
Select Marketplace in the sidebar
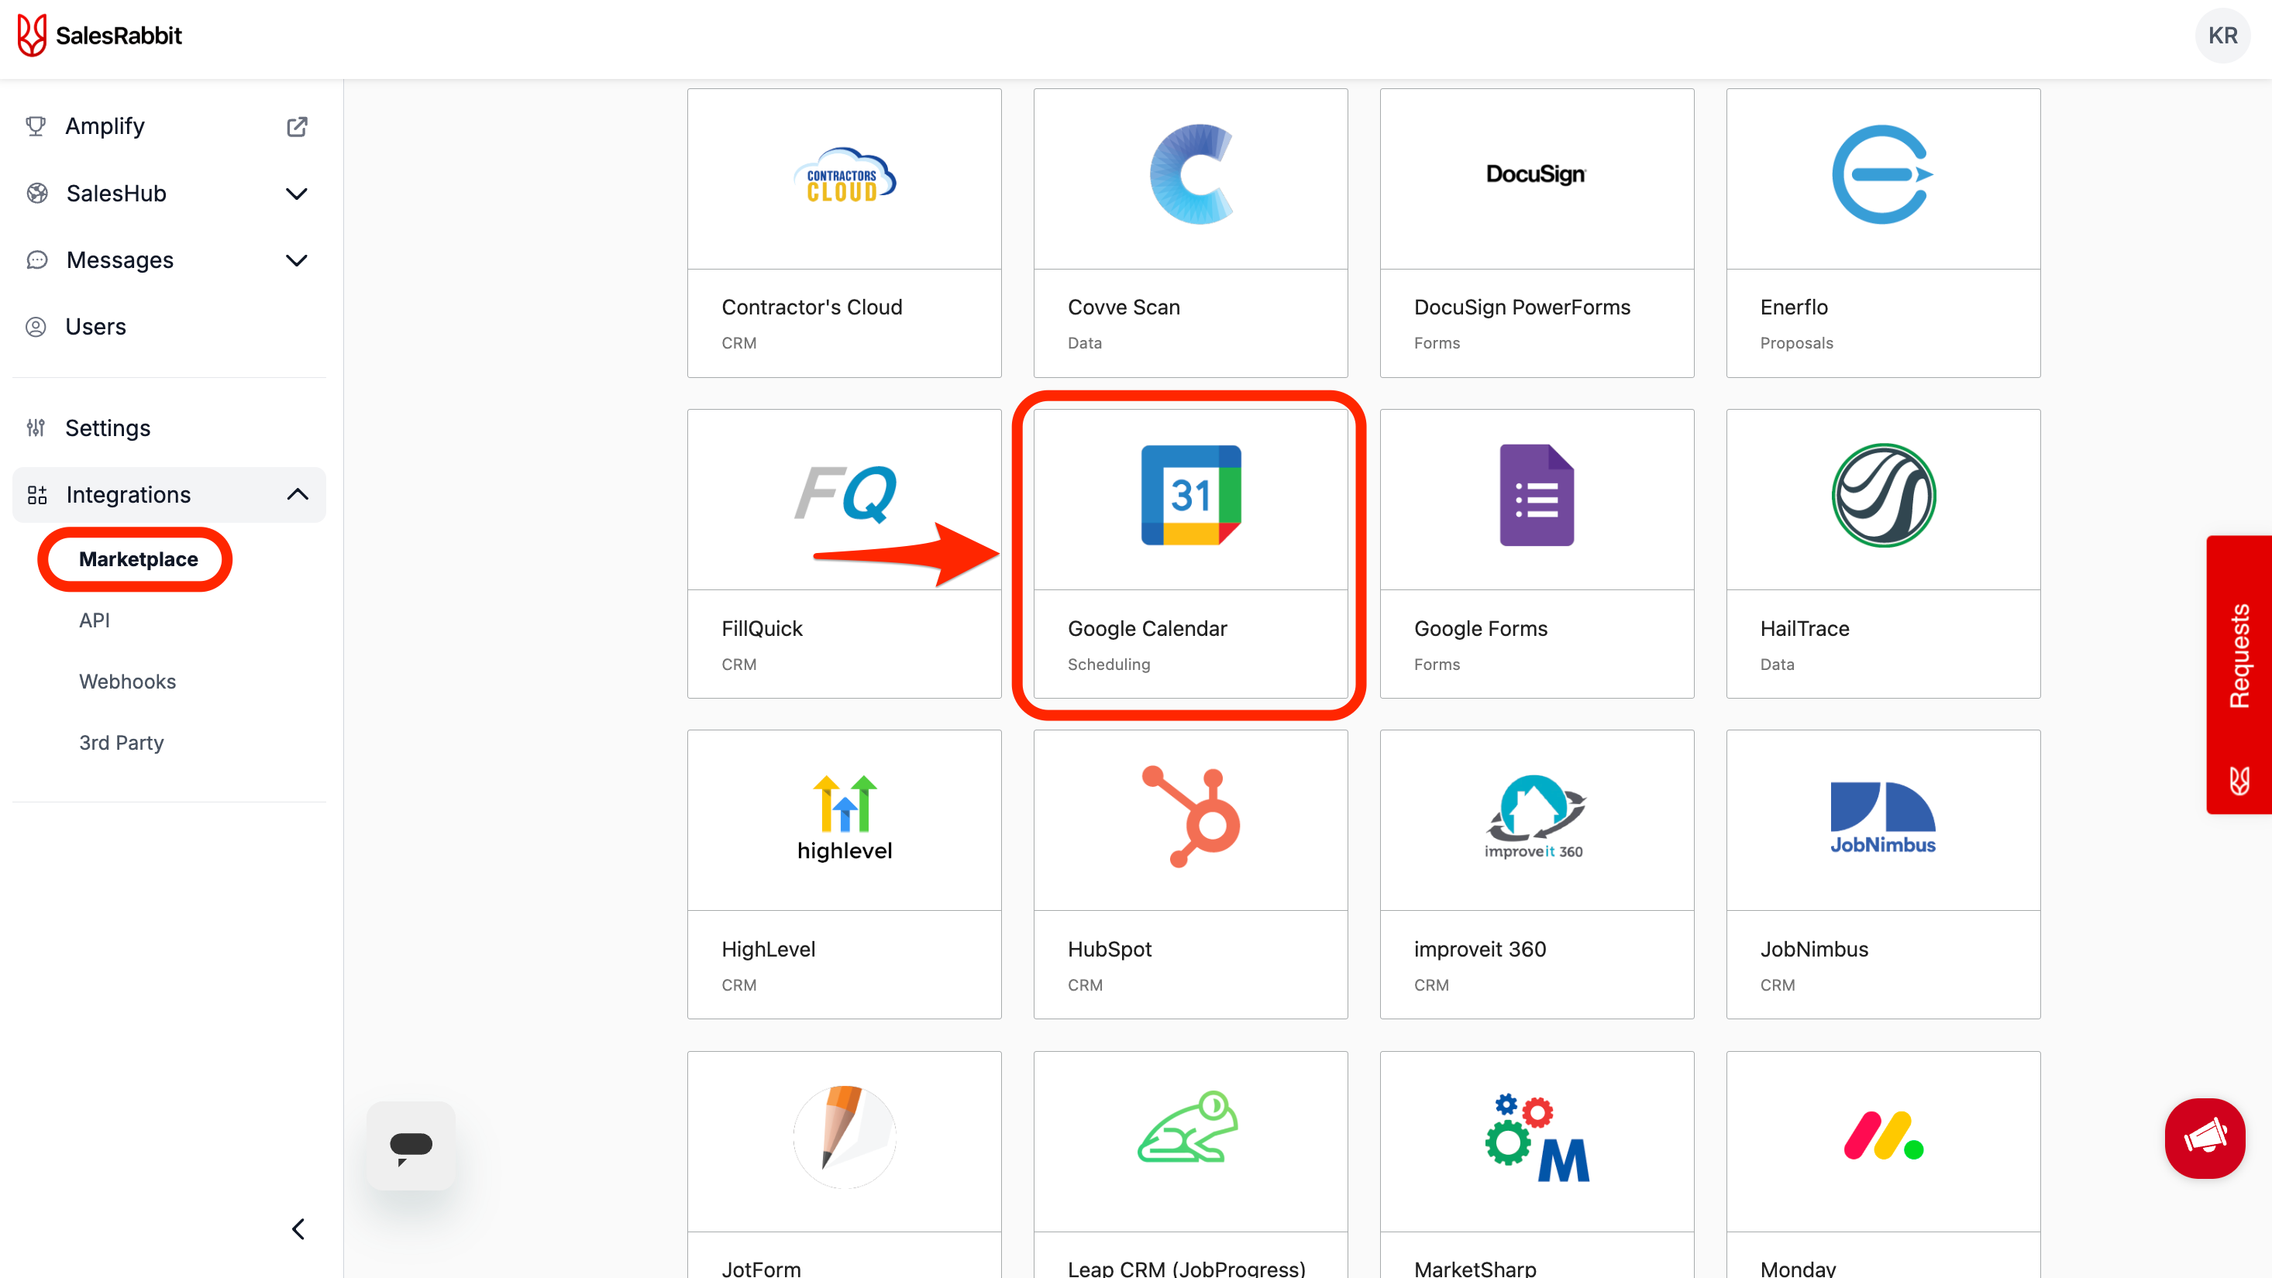click(139, 558)
